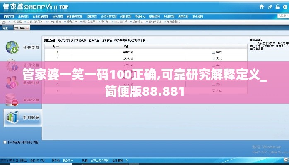Switch to the 导航 tab
Screen dimensions: 289x165
pos(5,28)
